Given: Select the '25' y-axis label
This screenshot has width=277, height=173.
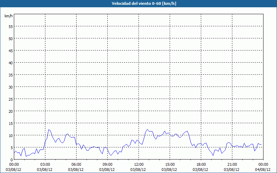Looking at the screenshot, I should pyautogui.click(x=11, y=99).
